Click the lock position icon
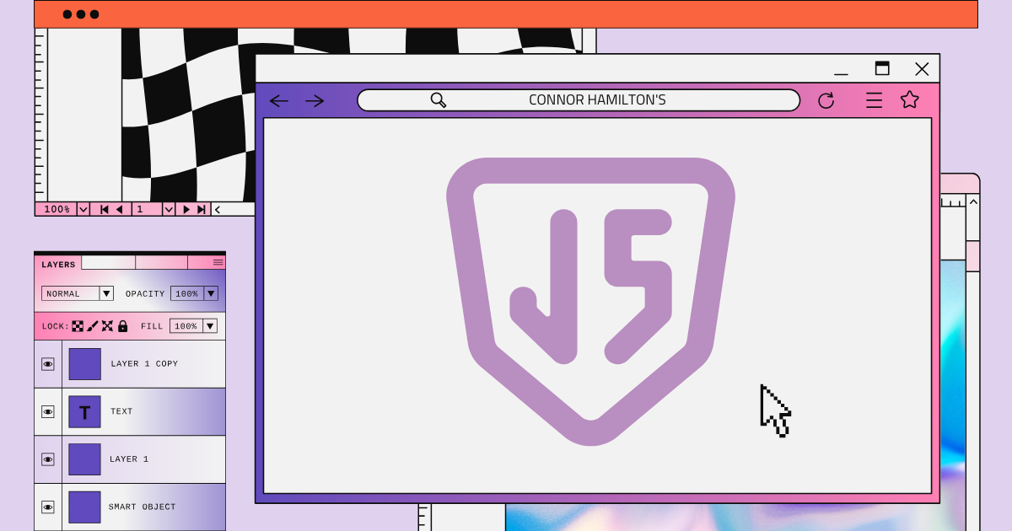Image resolution: width=1012 pixels, height=531 pixels. 107,326
